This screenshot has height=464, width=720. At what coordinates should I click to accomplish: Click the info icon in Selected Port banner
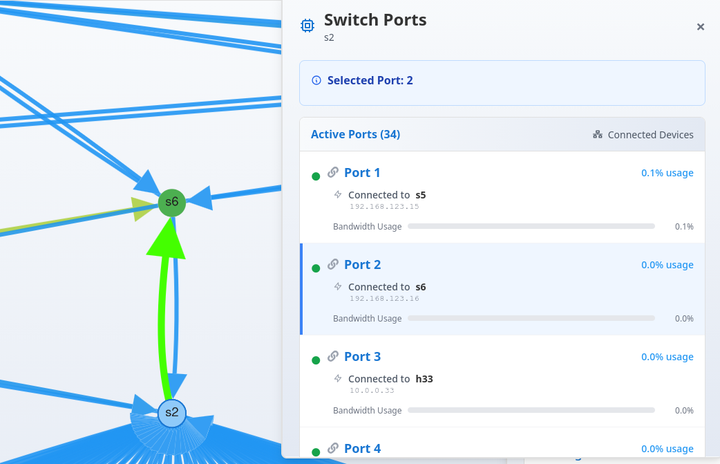[316, 80]
